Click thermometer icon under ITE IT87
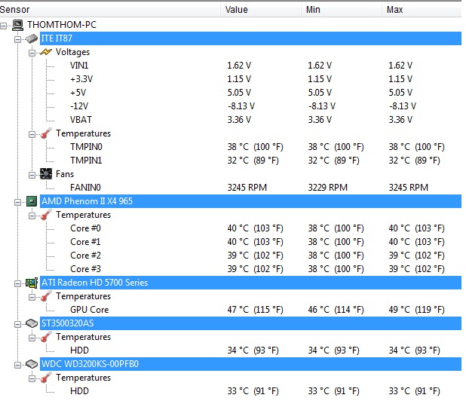The width and height of the screenshot is (466, 404). [x=46, y=133]
